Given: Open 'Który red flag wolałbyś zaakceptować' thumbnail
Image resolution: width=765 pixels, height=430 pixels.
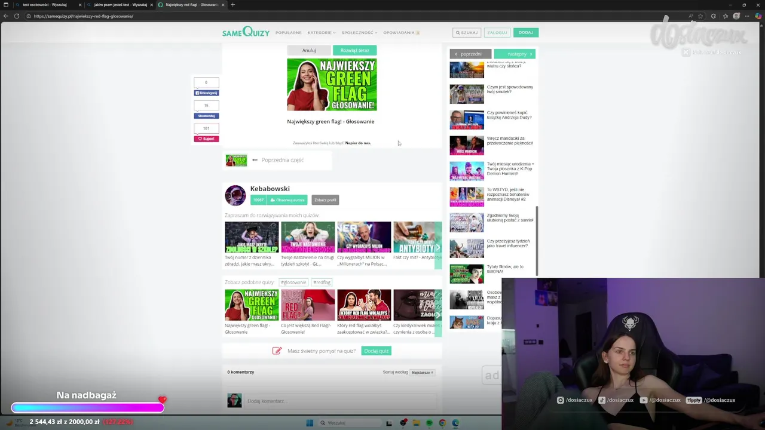Looking at the screenshot, I should coord(364,305).
